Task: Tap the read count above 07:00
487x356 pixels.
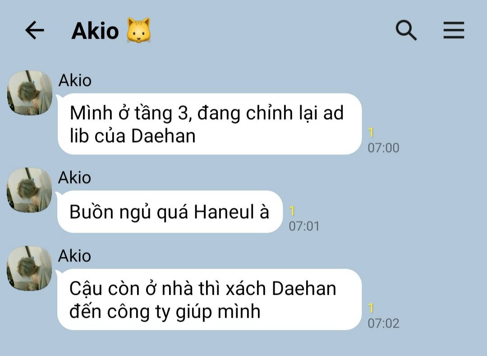Action: pos(371,133)
